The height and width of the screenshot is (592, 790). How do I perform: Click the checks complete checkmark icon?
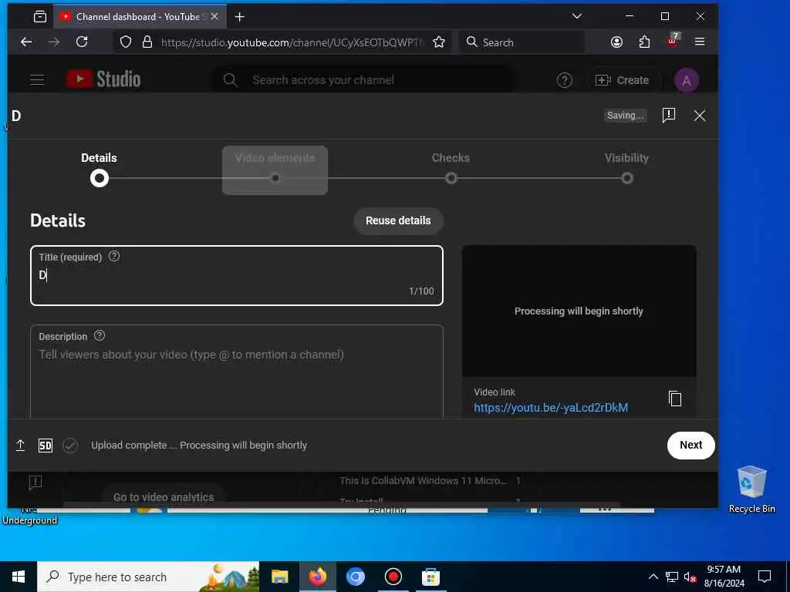[70, 446]
